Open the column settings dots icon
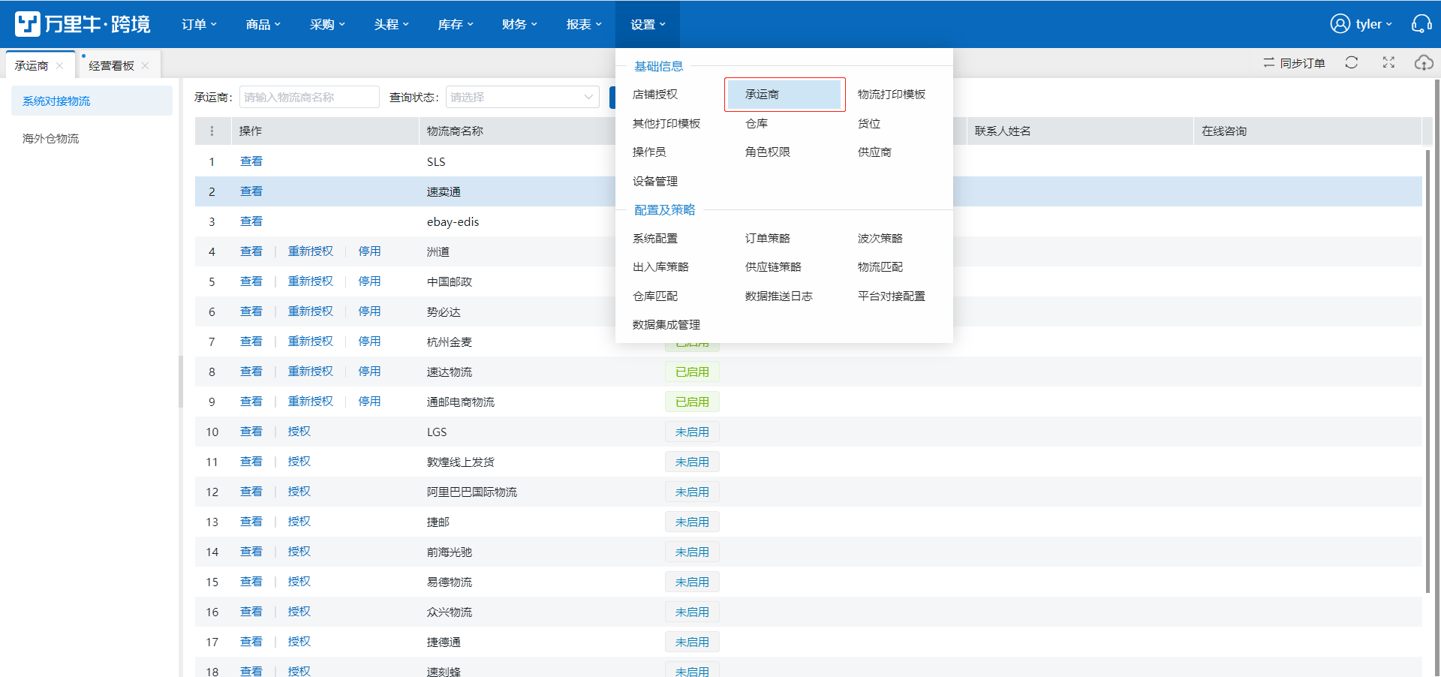Screen dimensions: 1441x677 212,131
